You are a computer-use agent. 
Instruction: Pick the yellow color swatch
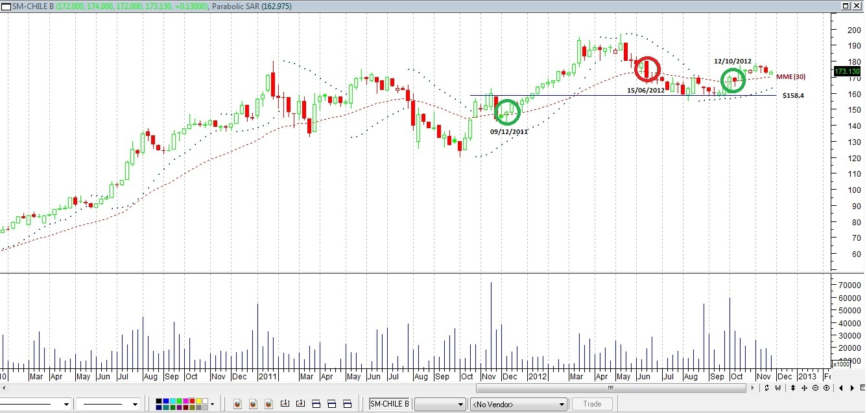point(198,401)
